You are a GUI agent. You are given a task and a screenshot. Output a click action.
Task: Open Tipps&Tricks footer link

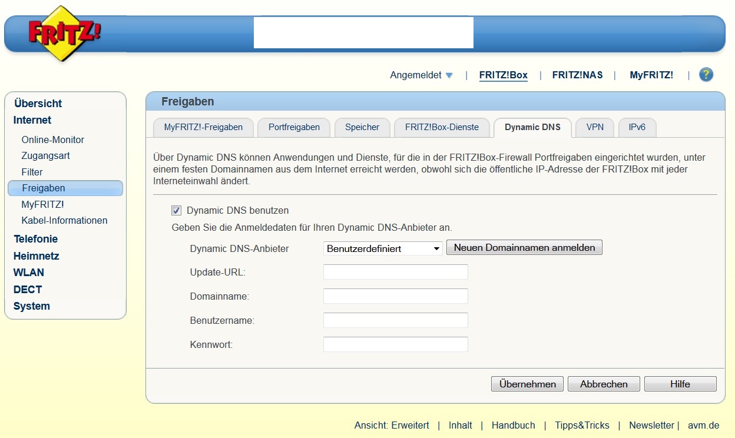[x=582, y=425]
